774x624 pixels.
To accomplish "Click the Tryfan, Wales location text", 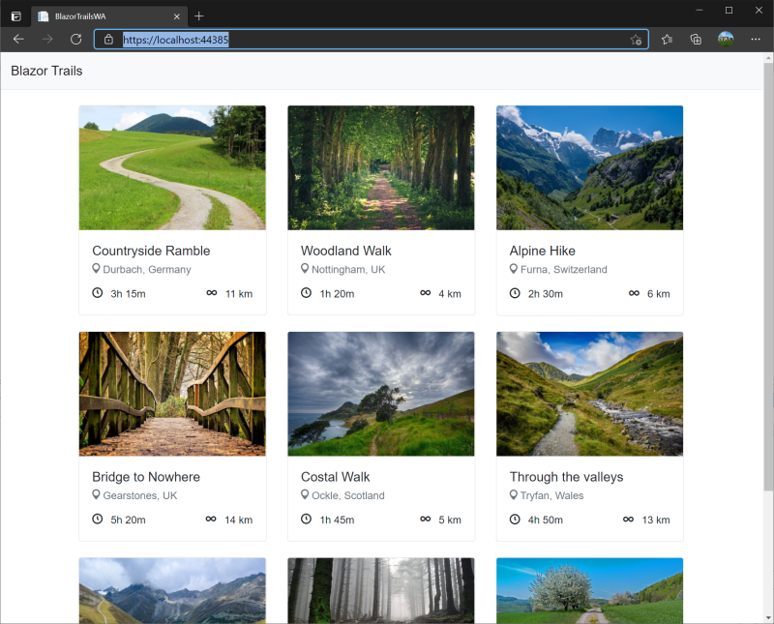I will click(551, 495).
